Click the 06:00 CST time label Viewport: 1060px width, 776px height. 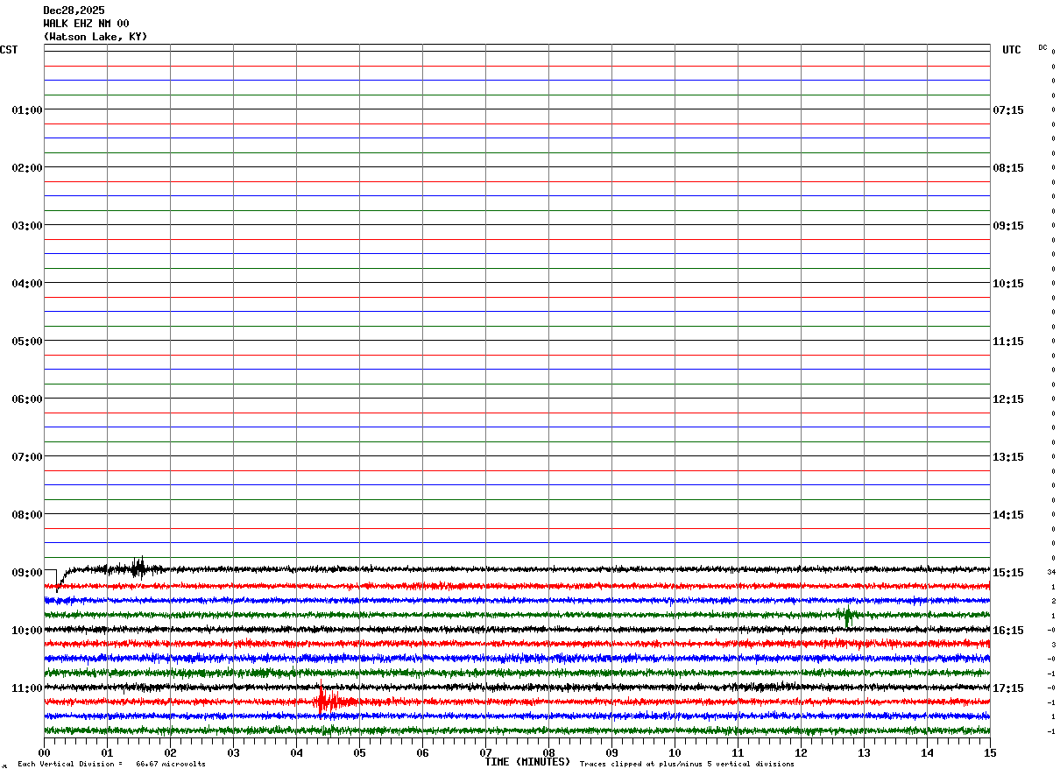[x=27, y=399]
